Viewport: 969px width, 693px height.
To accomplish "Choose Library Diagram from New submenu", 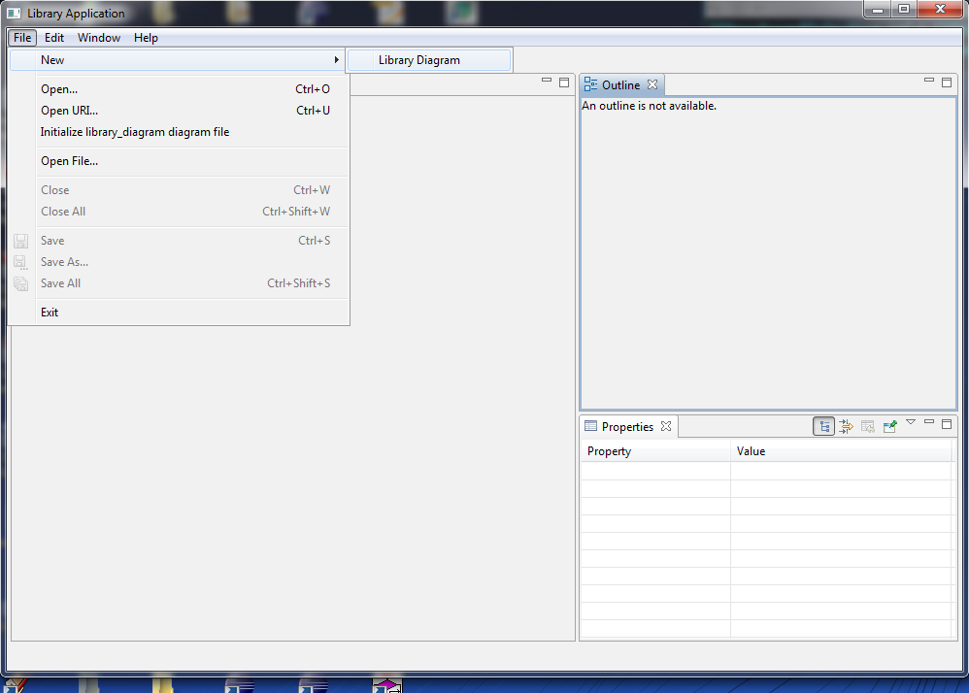I will click(x=429, y=60).
